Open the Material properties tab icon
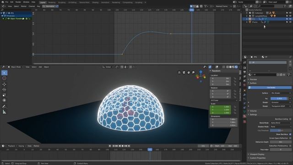The image size is (293, 165). coord(244,116)
